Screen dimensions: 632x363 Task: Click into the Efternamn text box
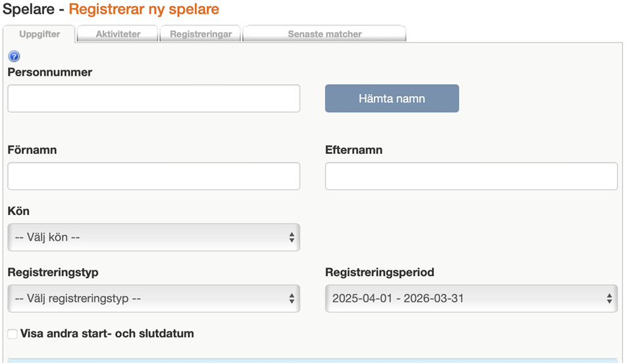(471, 176)
